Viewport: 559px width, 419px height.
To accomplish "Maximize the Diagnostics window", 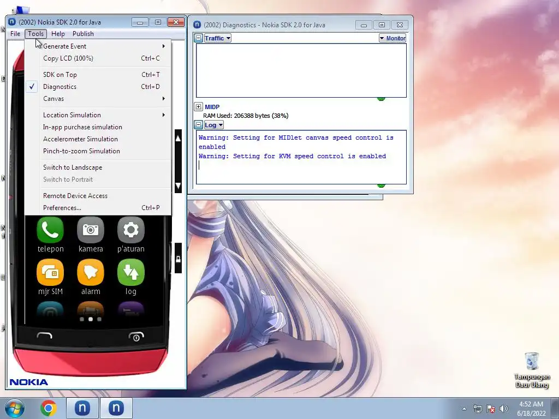I will coord(382,25).
